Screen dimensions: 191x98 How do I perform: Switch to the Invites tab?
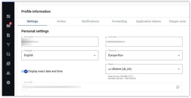[x=61, y=21]
